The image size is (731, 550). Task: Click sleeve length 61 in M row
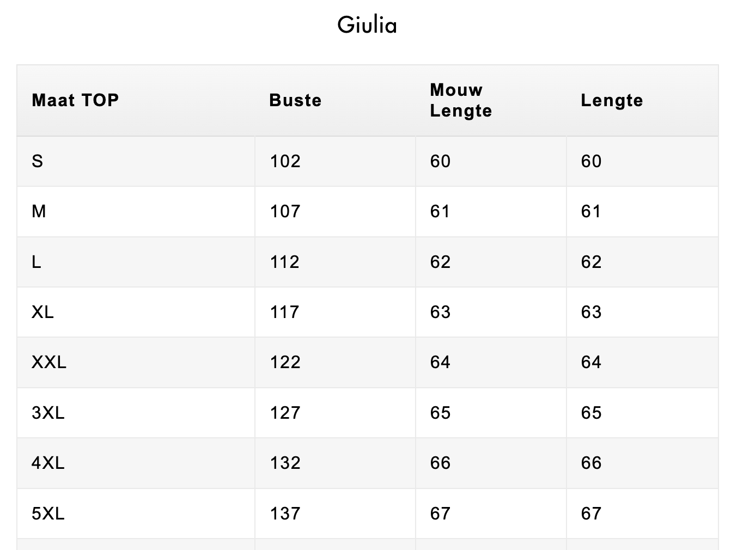pyautogui.click(x=440, y=211)
